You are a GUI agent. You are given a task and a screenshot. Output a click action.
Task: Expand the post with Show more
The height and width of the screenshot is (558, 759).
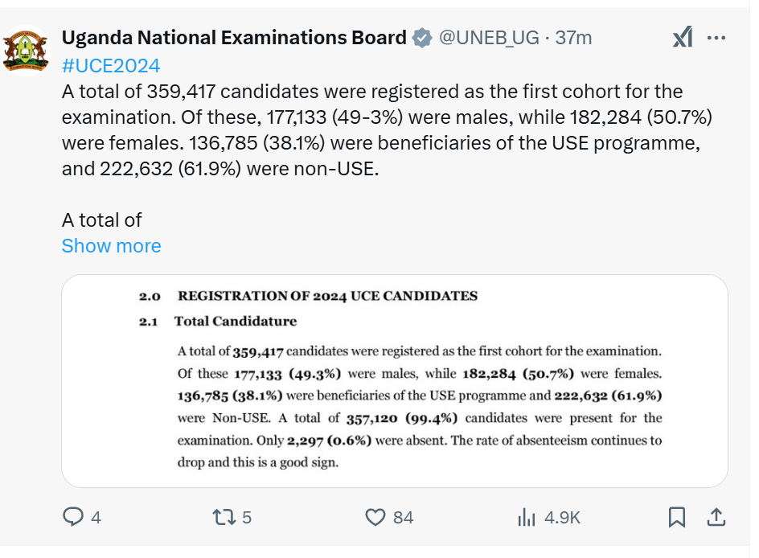click(x=111, y=246)
